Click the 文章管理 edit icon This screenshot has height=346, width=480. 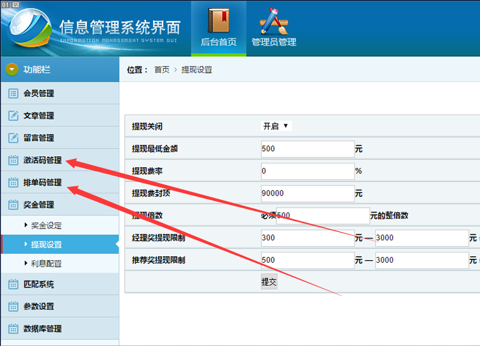pyautogui.click(x=13, y=115)
